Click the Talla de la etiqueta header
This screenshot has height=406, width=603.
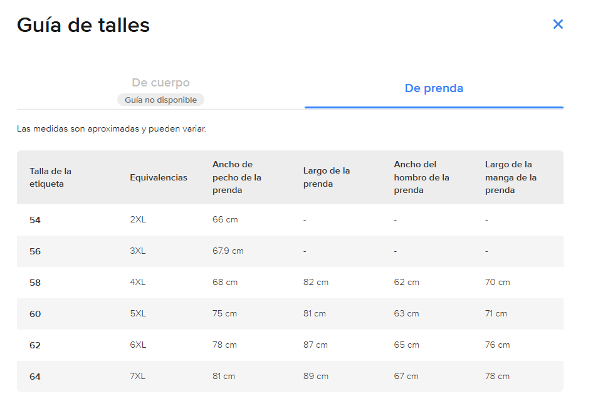tap(50, 177)
